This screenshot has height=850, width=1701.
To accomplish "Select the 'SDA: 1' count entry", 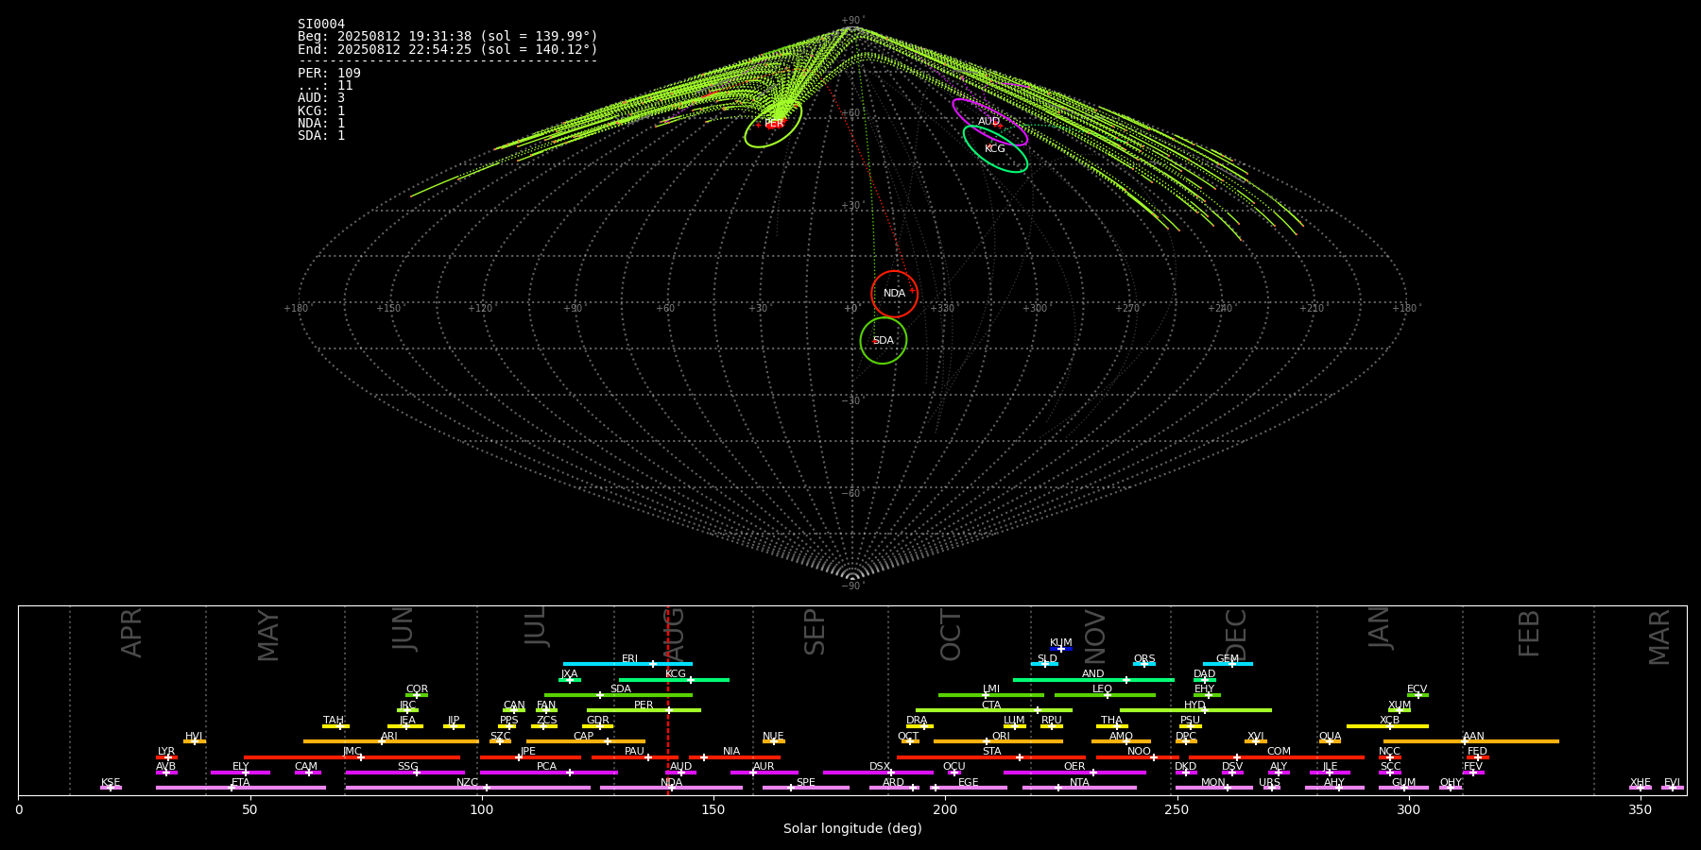I will (x=321, y=135).
